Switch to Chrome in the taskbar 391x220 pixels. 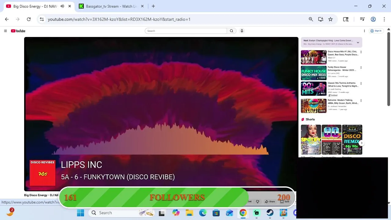click(243, 213)
